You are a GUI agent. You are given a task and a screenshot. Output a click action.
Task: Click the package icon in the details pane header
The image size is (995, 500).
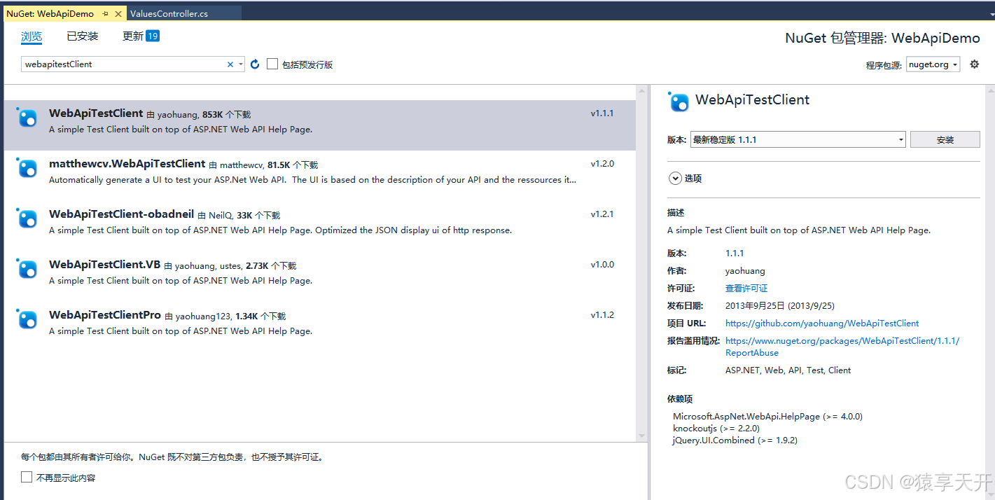(679, 102)
